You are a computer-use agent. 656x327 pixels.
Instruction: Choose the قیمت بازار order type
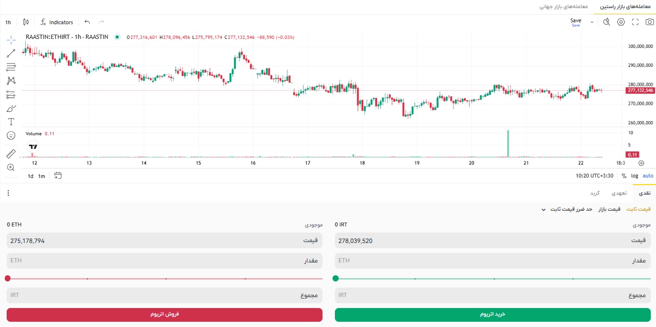click(x=609, y=209)
